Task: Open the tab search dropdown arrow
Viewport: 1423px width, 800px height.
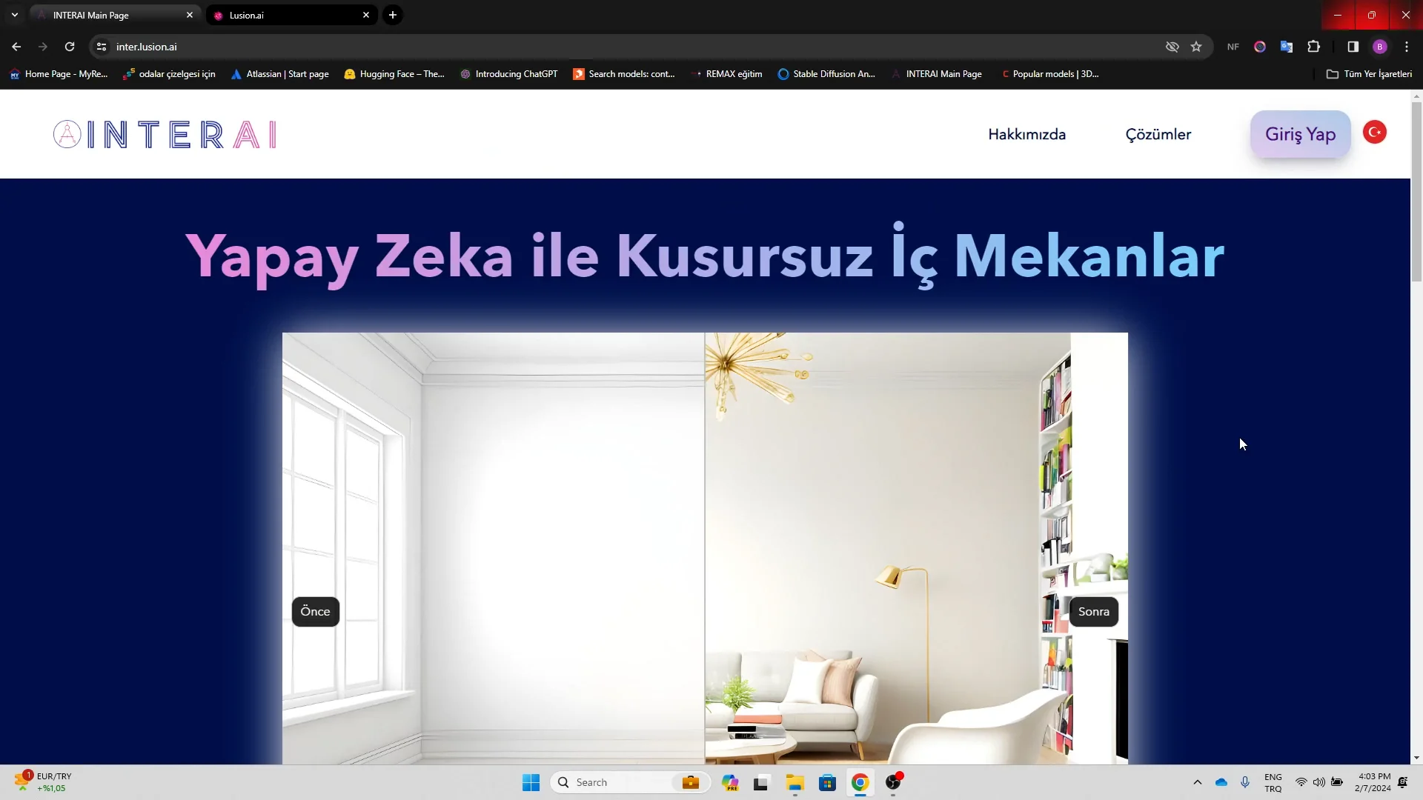Action: (x=15, y=15)
